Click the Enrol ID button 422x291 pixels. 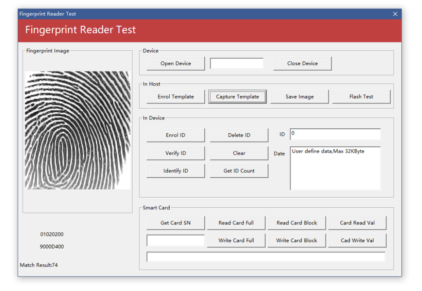(175, 135)
